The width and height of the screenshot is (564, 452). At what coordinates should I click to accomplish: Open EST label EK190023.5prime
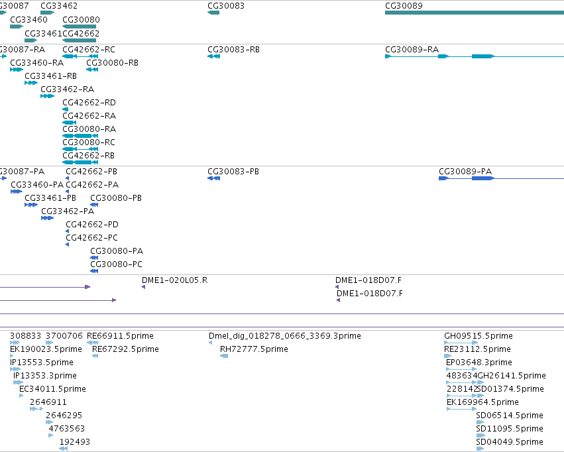tap(46, 349)
